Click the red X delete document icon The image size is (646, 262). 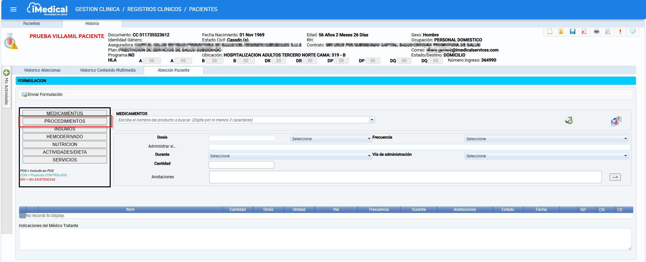point(584,32)
